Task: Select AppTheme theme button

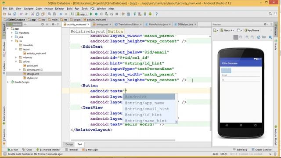Action: pyautogui.click(x=252, y=30)
